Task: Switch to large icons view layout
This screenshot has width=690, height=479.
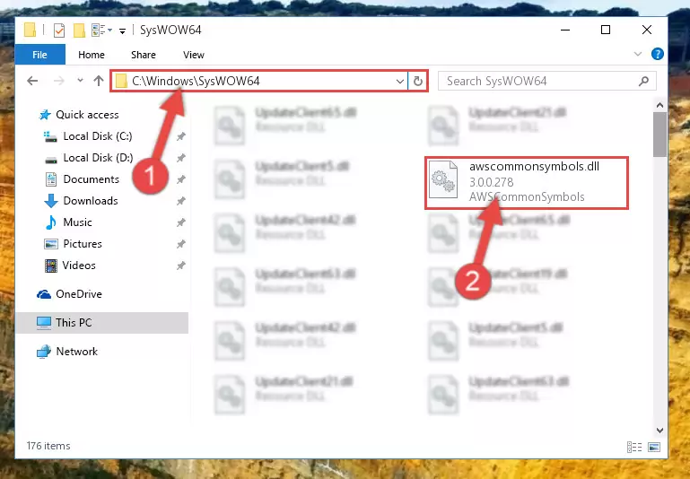Action: [x=654, y=447]
